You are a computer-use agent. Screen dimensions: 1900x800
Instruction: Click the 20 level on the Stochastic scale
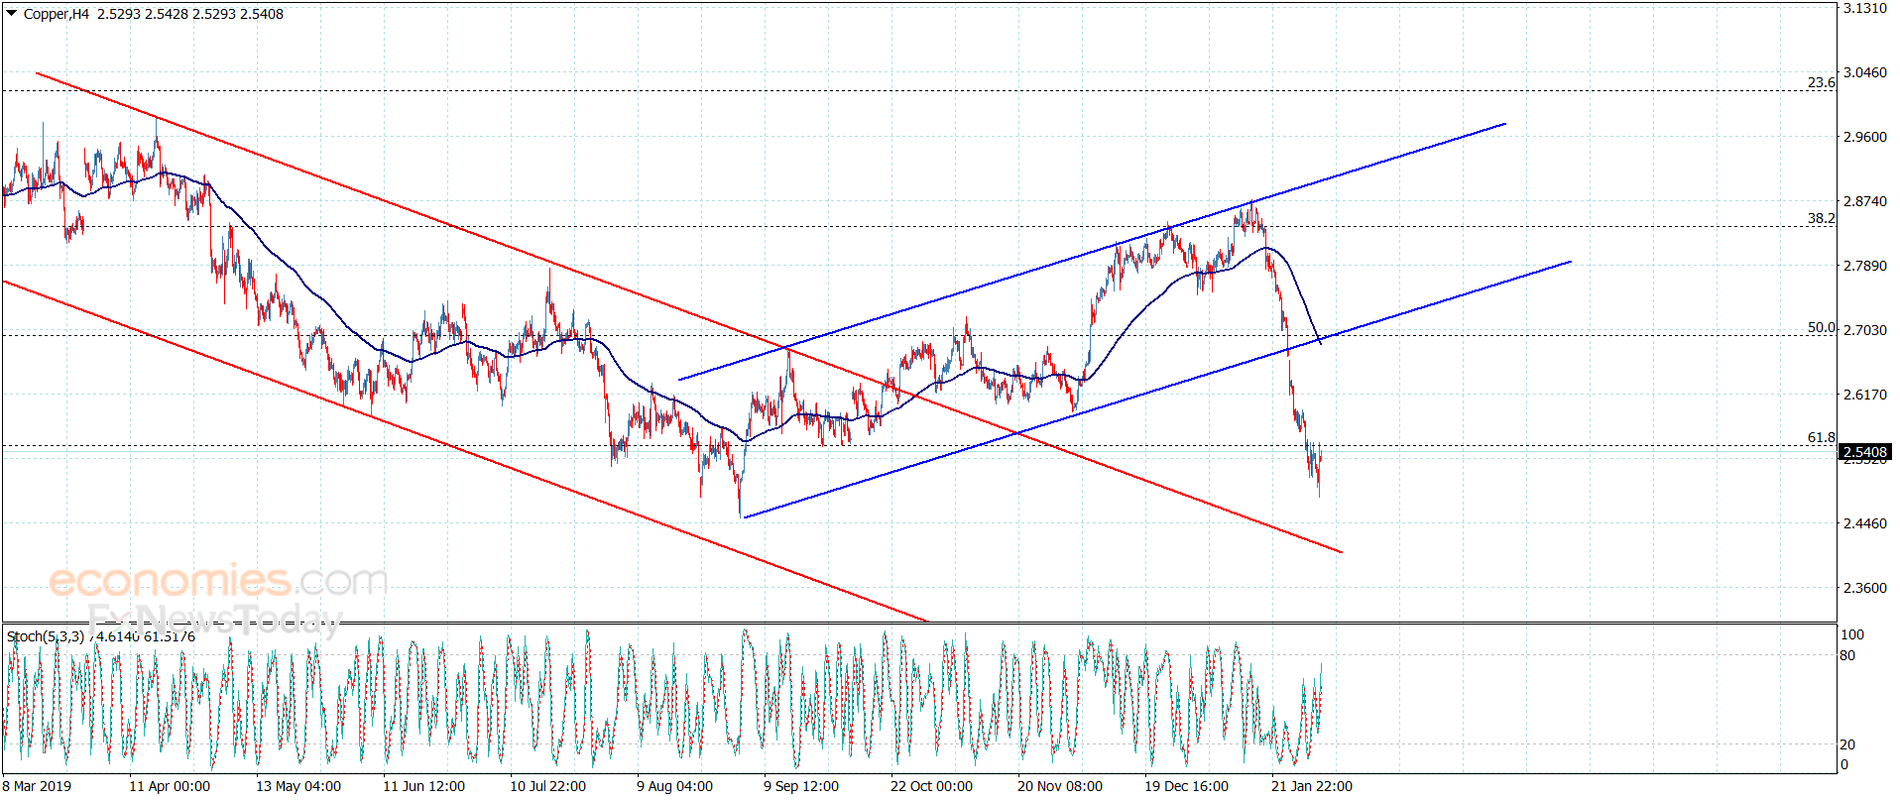pyautogui.click(x=1847, y=744)
